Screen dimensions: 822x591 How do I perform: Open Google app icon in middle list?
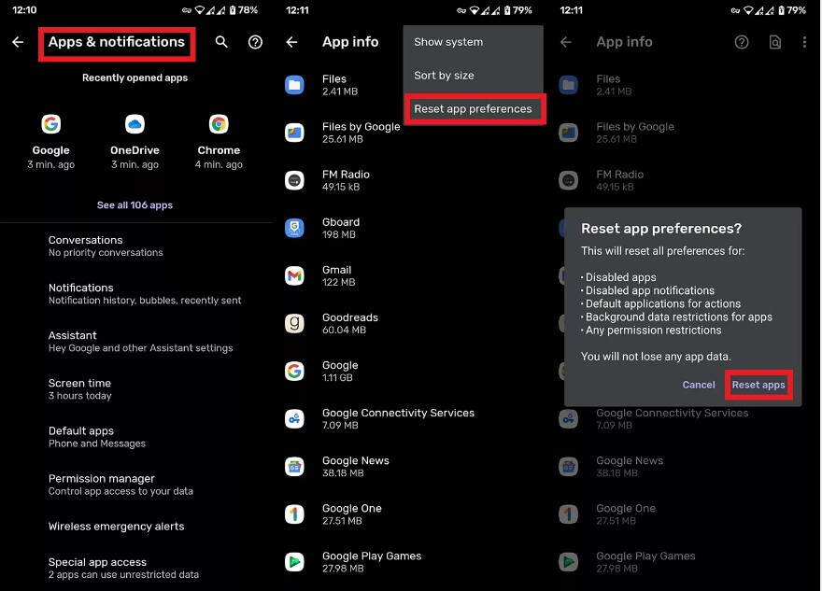[294, 371]
